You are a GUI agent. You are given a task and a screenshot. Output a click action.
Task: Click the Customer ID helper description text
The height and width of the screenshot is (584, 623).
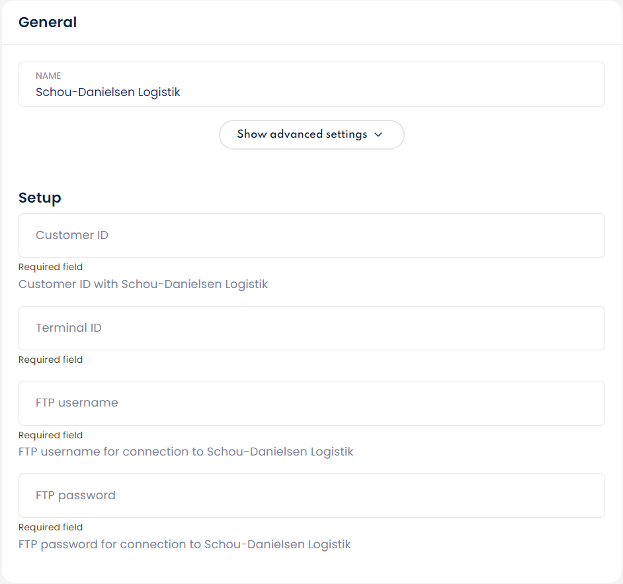pos(143,284)
